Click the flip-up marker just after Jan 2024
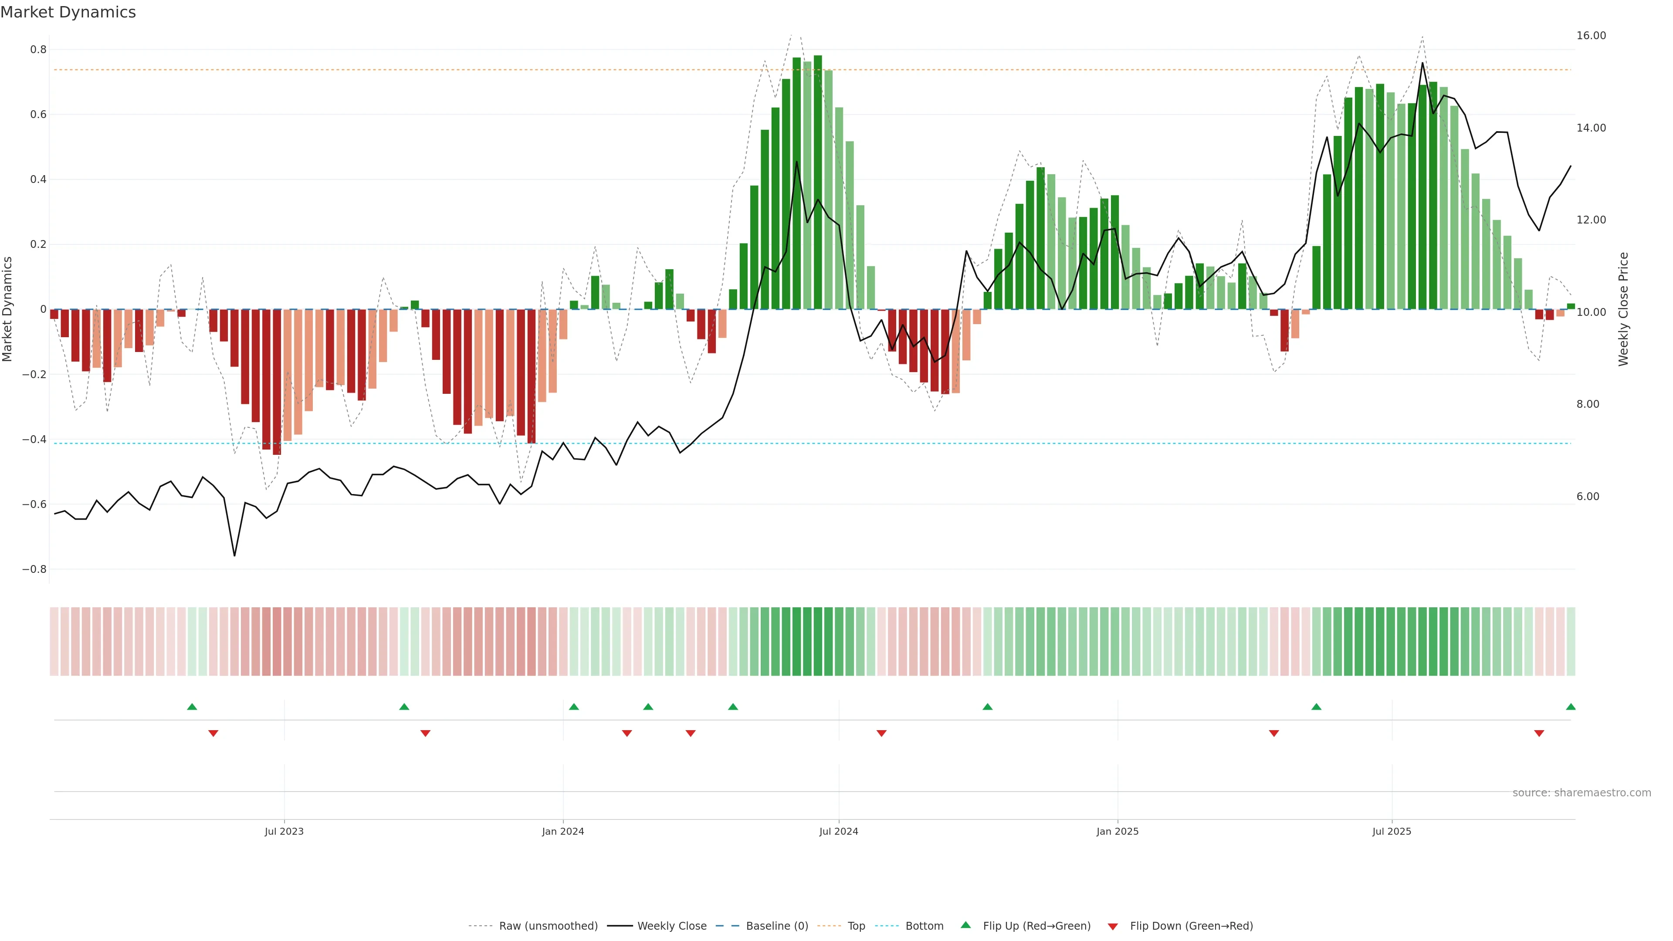This screenshot has height=941, width=1673. click(x=573, y=707)
